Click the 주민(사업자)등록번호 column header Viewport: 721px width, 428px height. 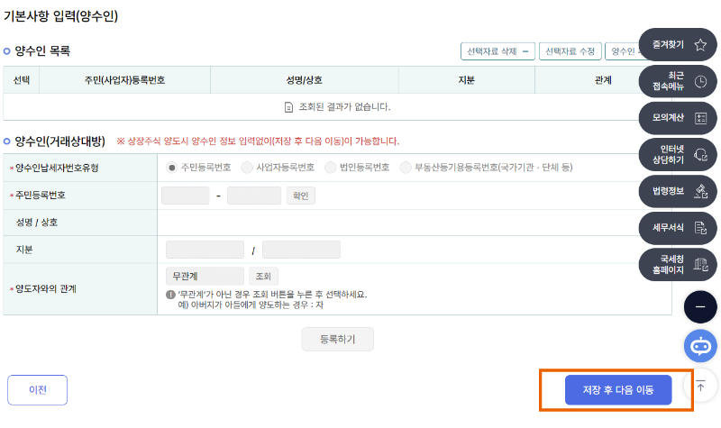click(124, 80)
